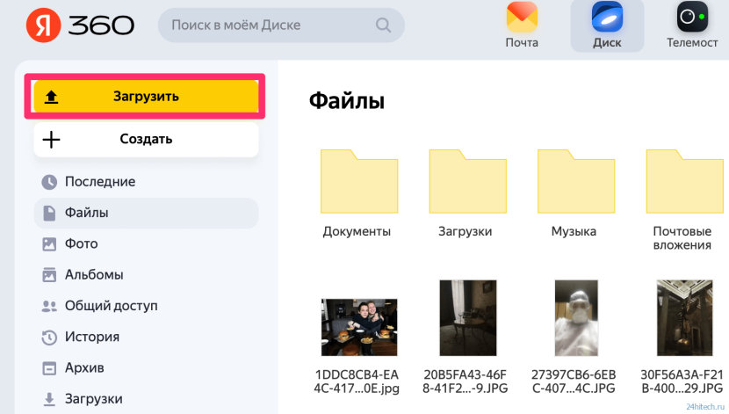Go to the Фото section

click(81, 243)
